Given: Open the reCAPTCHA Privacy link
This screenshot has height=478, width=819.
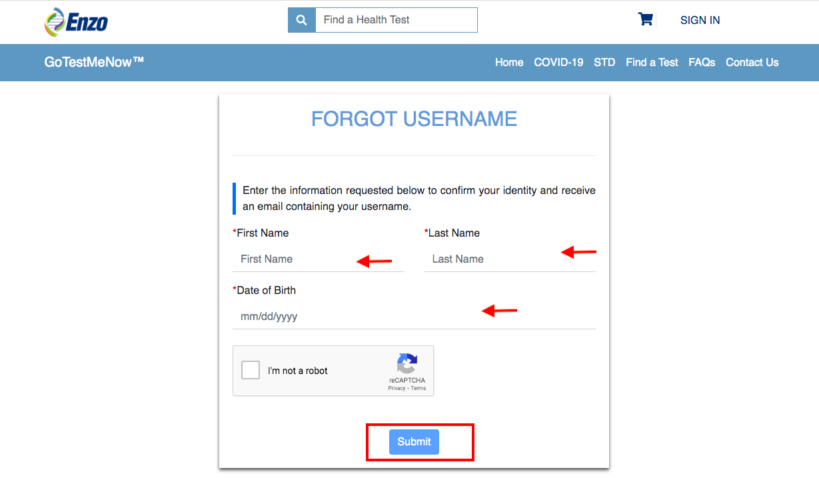Looking at the screenshot, I should click(x=397, y=388).
